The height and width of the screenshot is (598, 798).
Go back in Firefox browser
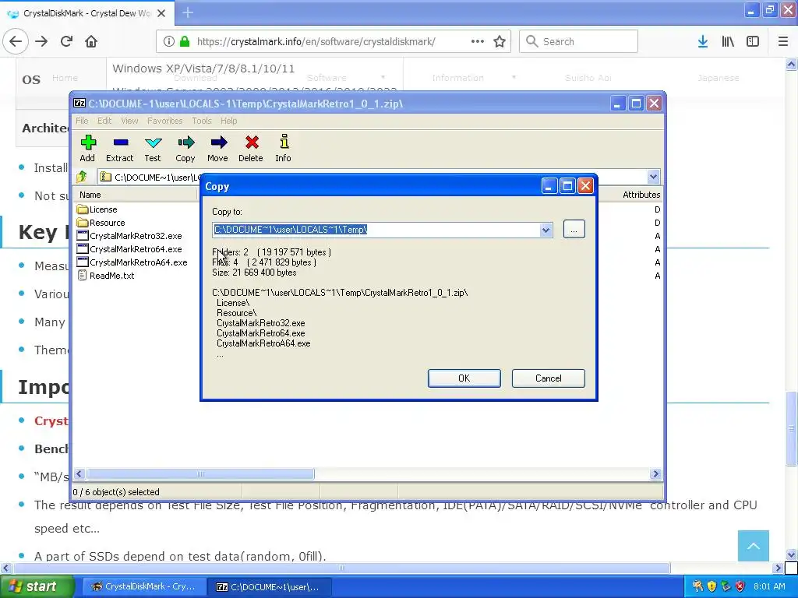pos(16,41)
